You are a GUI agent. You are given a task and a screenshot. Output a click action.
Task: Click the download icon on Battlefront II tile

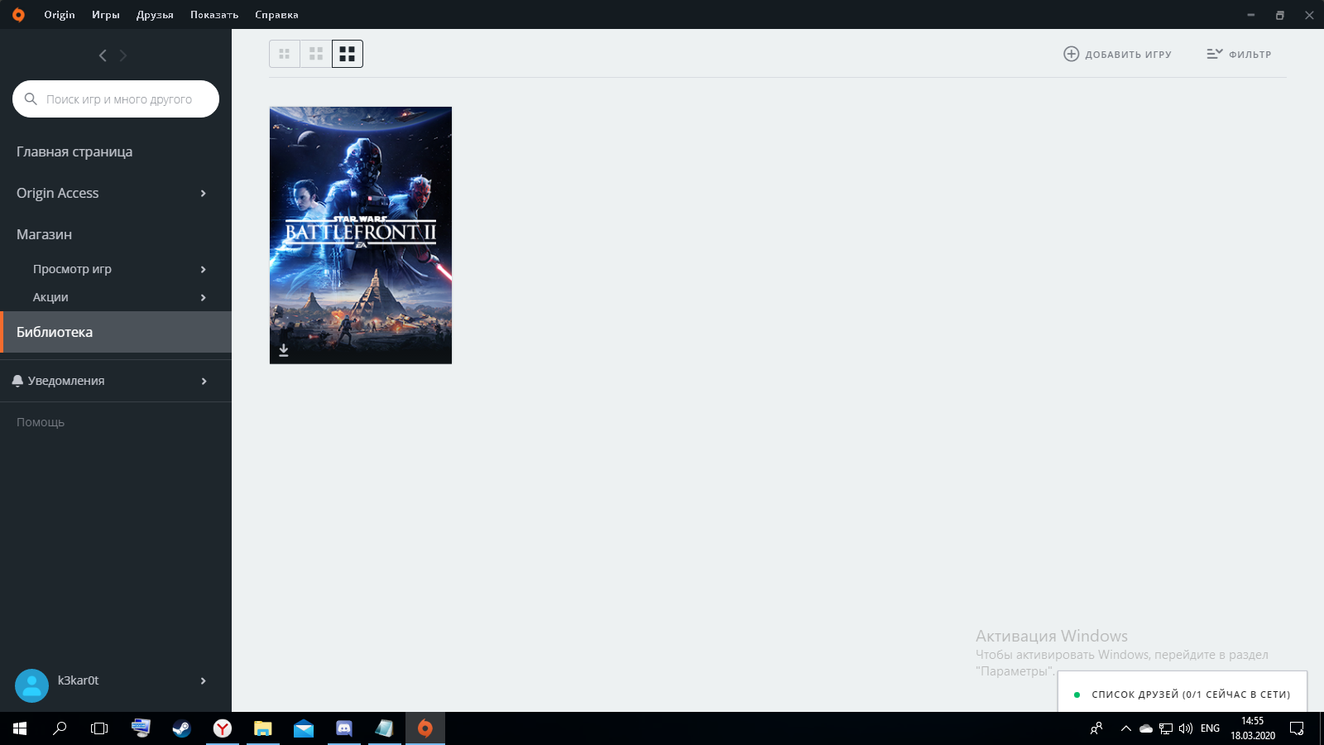284,350
